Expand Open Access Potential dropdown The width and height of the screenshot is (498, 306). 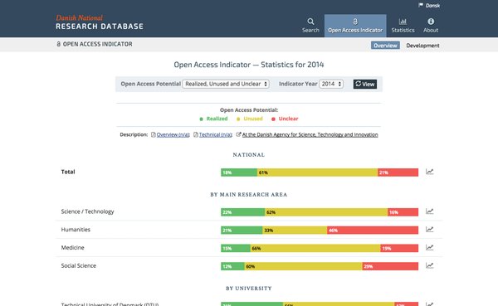point(226,84)
